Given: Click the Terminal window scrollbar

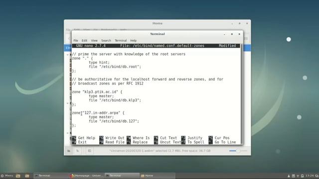Looking at the screenshot, I should [241, 93].
